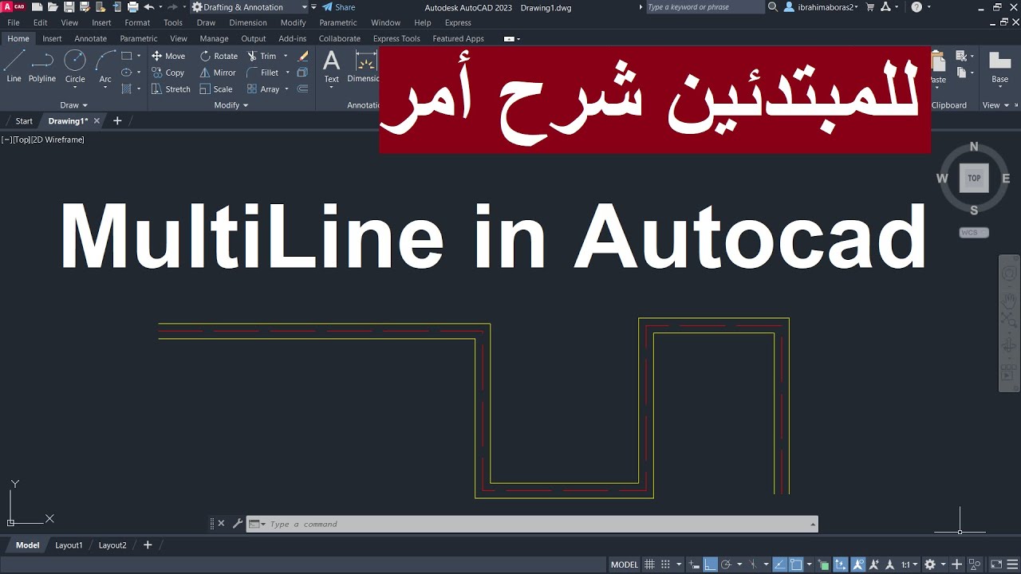Toggle polar tracking in status bar
The image size is (1021, 574).
pyautogui.click(x=727, y=564)
